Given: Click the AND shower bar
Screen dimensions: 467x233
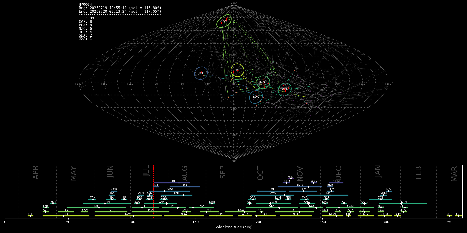Looking at the screenshot, I should tap(300, 187).
